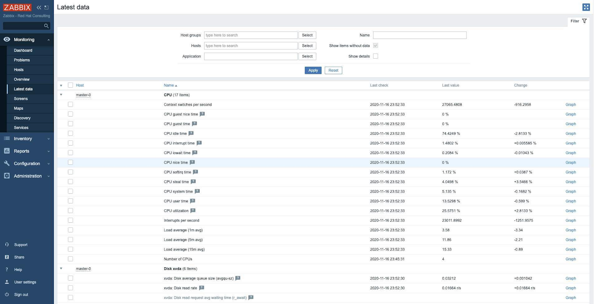
Task: Click the Host groups search field
Action: [251, 35]
